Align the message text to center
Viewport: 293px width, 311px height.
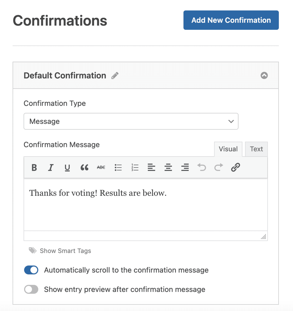pyautogui.click(x=168, y=168)
